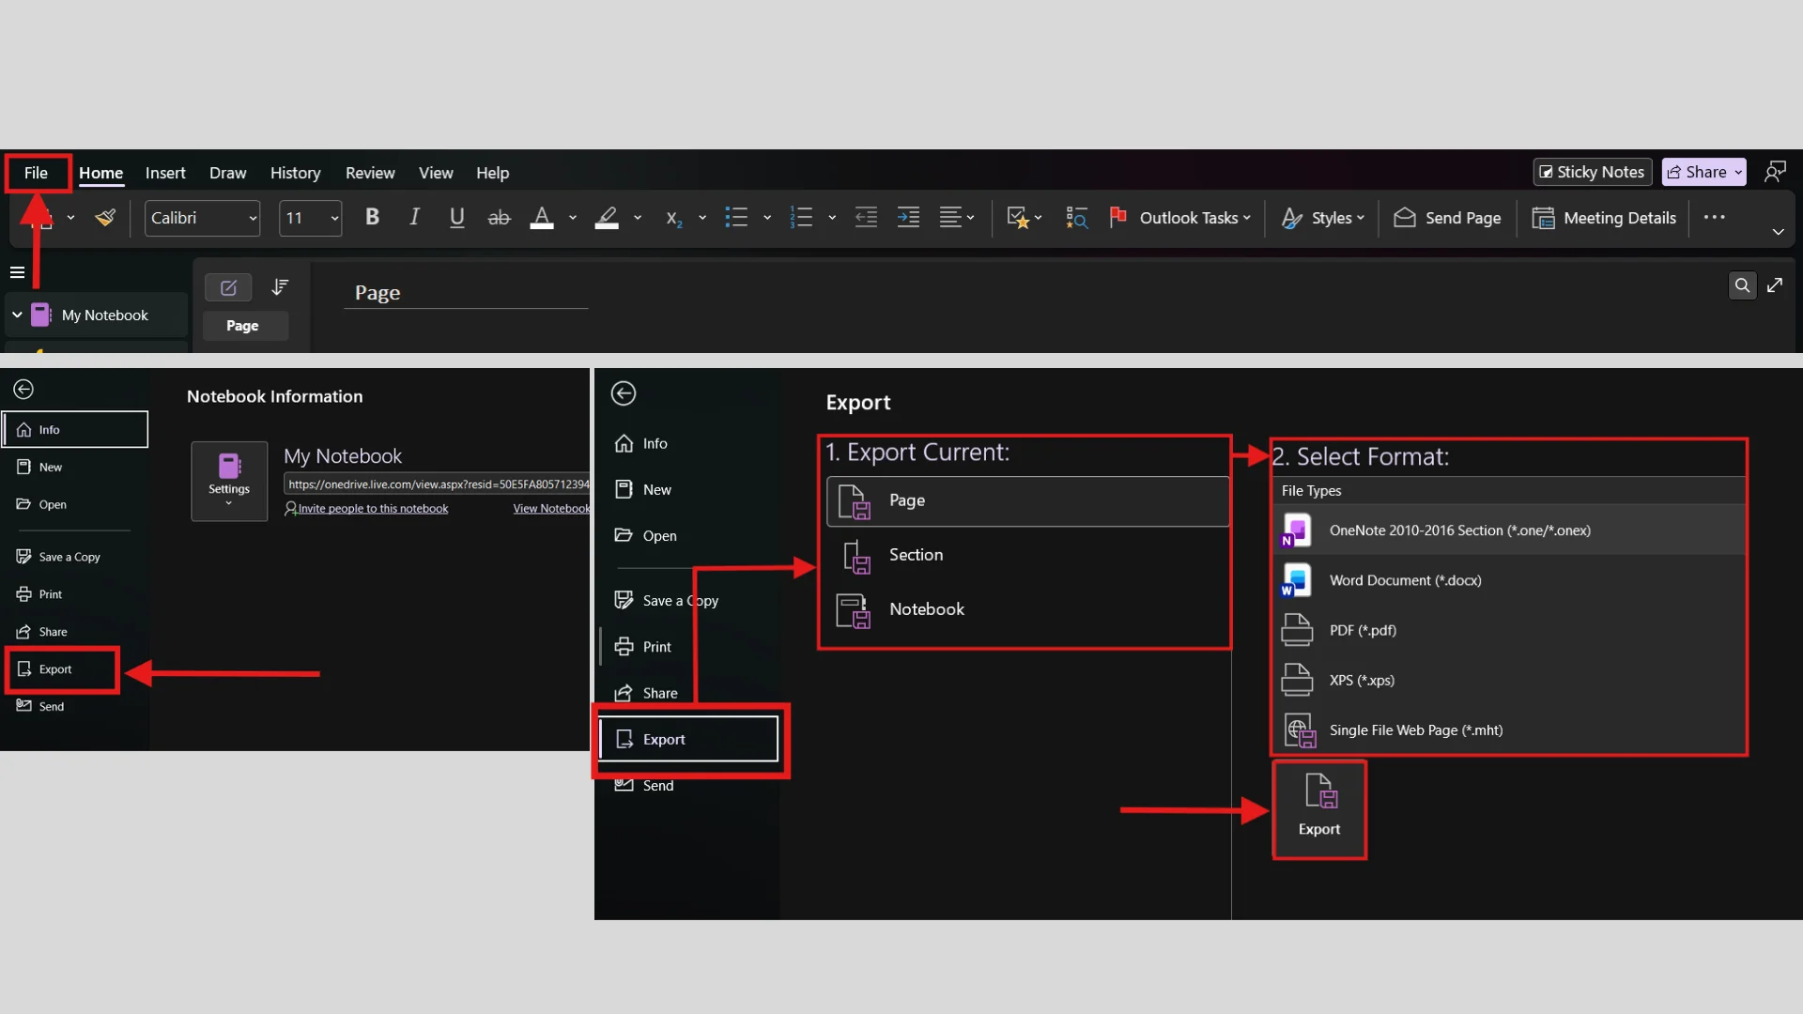Click the expand full page view icon

[1775, 285]
